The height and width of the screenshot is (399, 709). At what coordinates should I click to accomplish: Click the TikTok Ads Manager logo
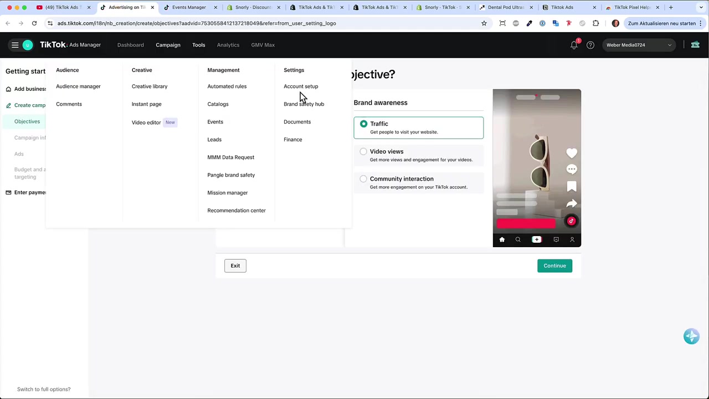click(70, 45)
